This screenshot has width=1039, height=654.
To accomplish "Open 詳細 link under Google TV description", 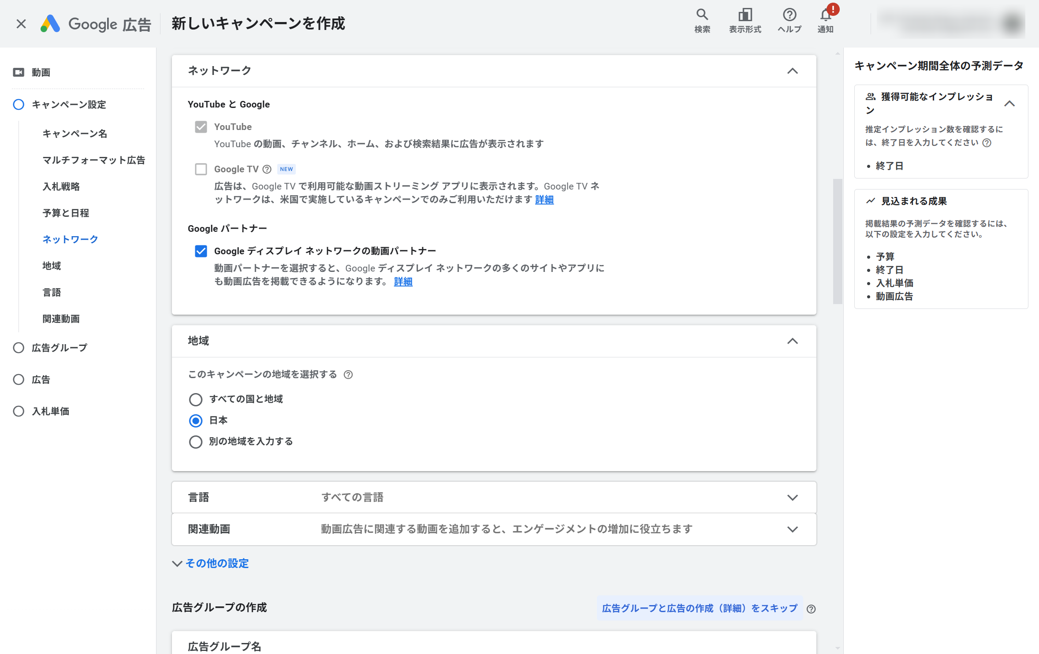I will point(544,200).
